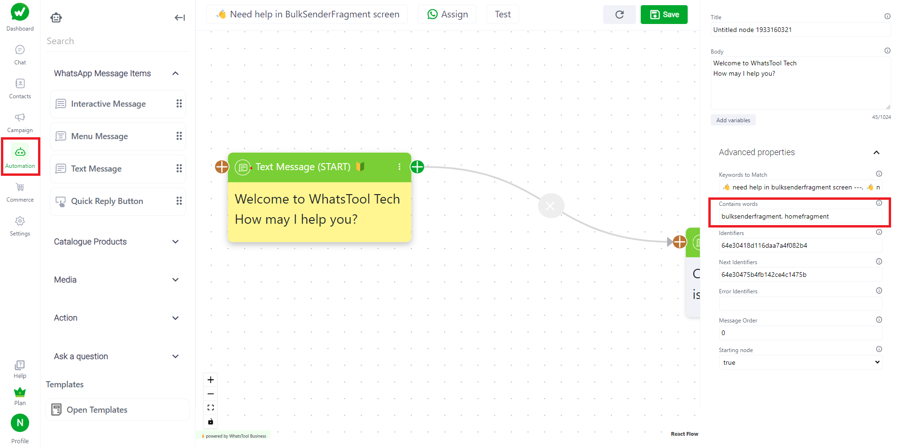Screen dimensions: 900x447
Task: Click Add variables button
Action: [733, 120]
